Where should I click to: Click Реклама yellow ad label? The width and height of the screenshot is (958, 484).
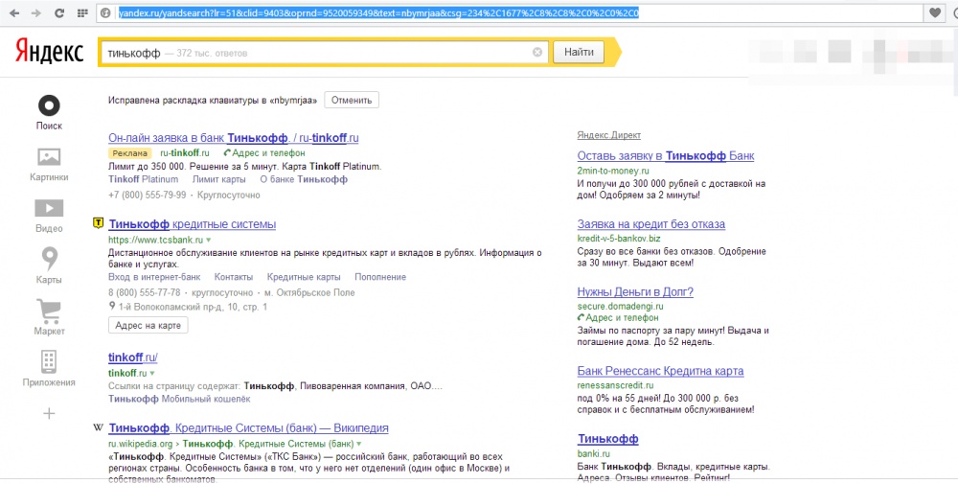pyautogui.click(x=129, y=153)
